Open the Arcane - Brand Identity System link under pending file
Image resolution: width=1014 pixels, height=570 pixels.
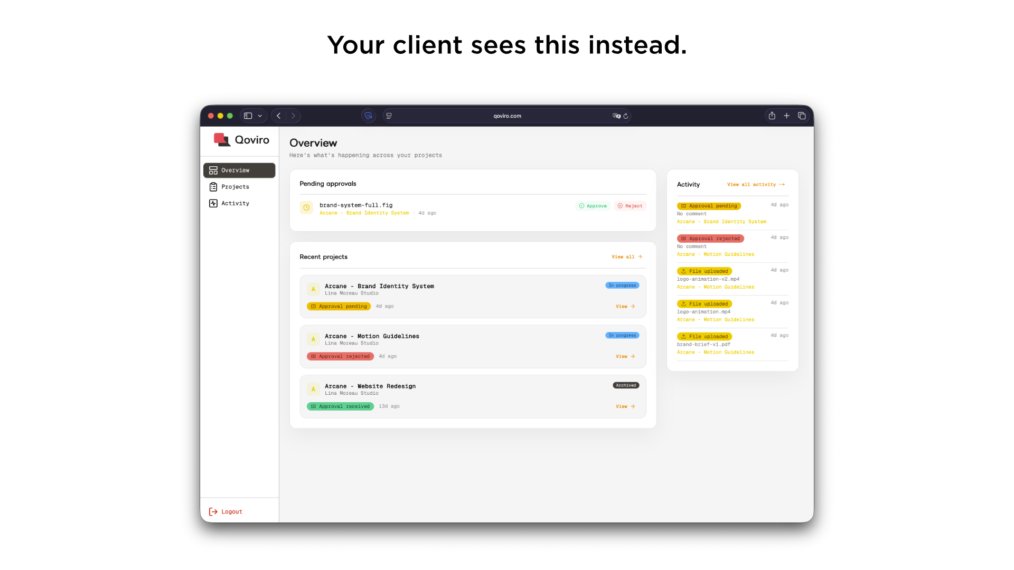tap(364, 213)
